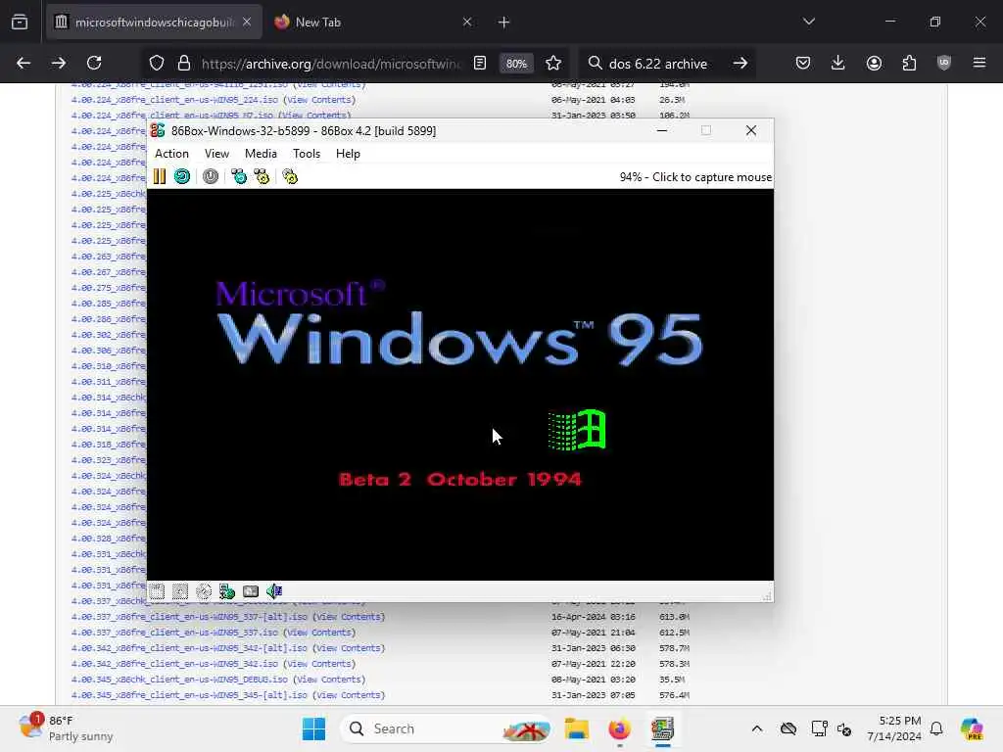Open Firefox View icon in tab bar
The width and height of the screenshot is (1003, 752).
(x=20, y=23)
